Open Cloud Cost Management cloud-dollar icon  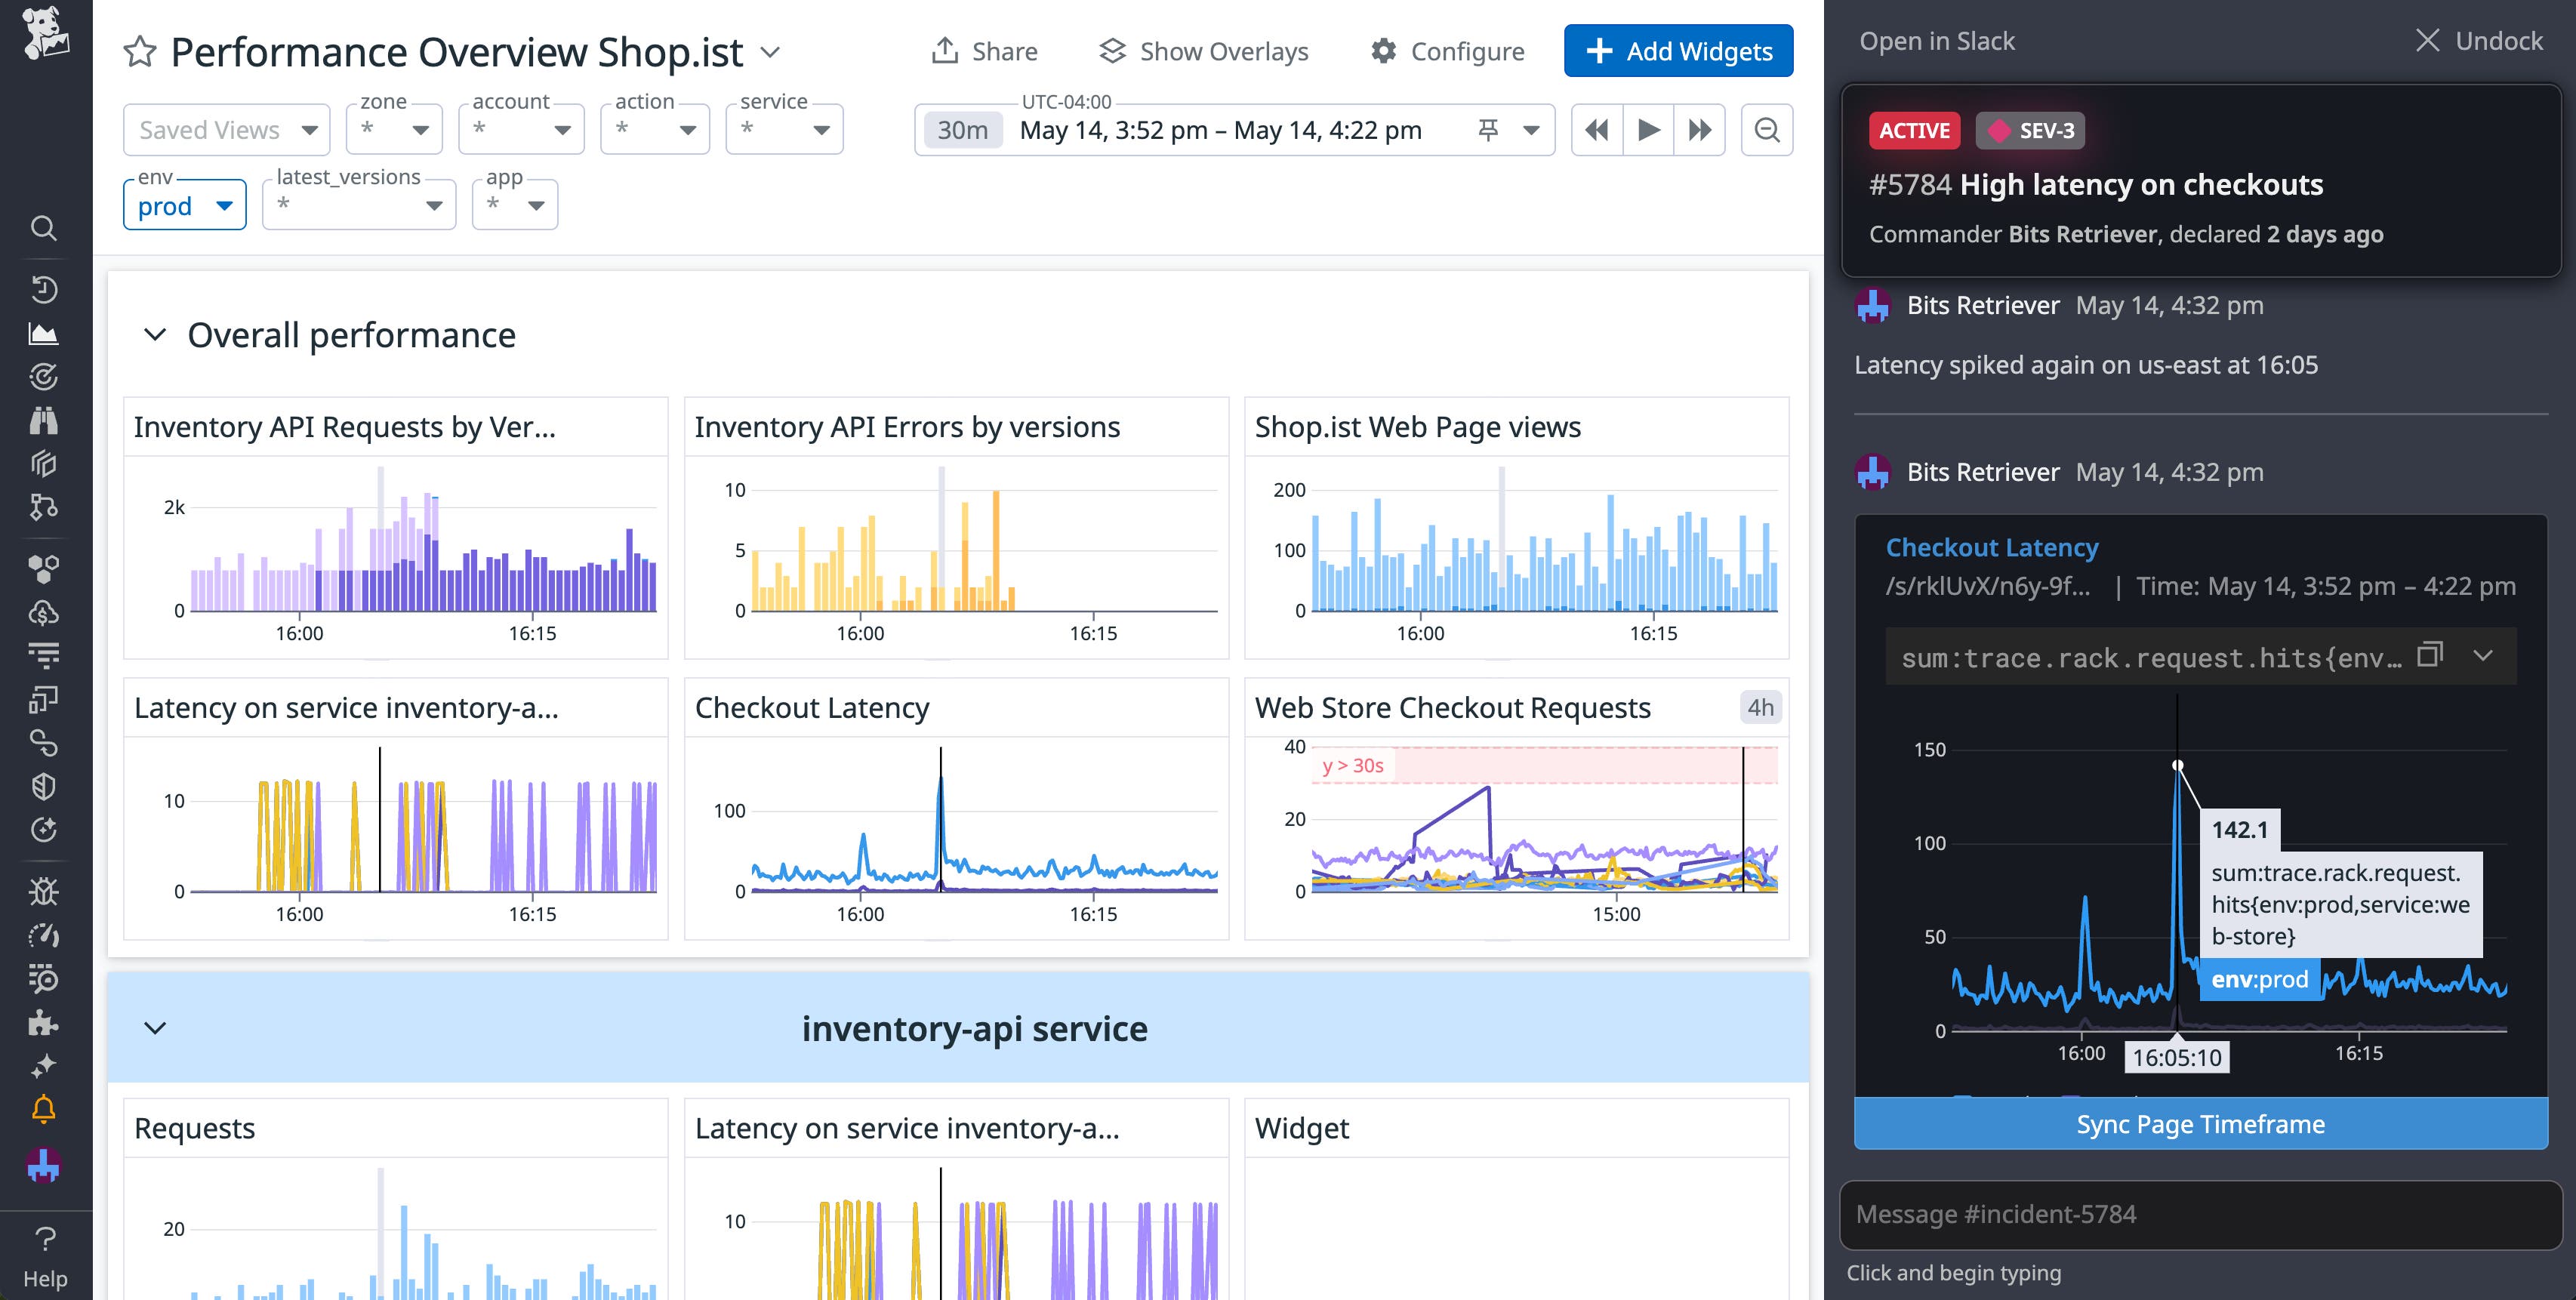(x=44, y=612)
